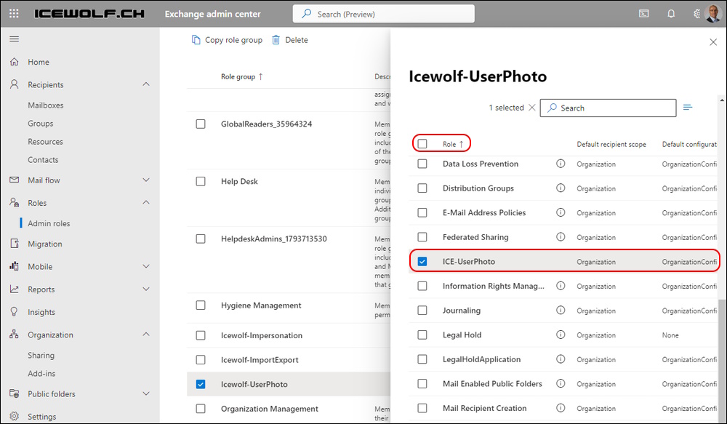The height and width of the screenshot is (424, 727).
Task: Click the header Search (Preview) box
Action: 383,14
